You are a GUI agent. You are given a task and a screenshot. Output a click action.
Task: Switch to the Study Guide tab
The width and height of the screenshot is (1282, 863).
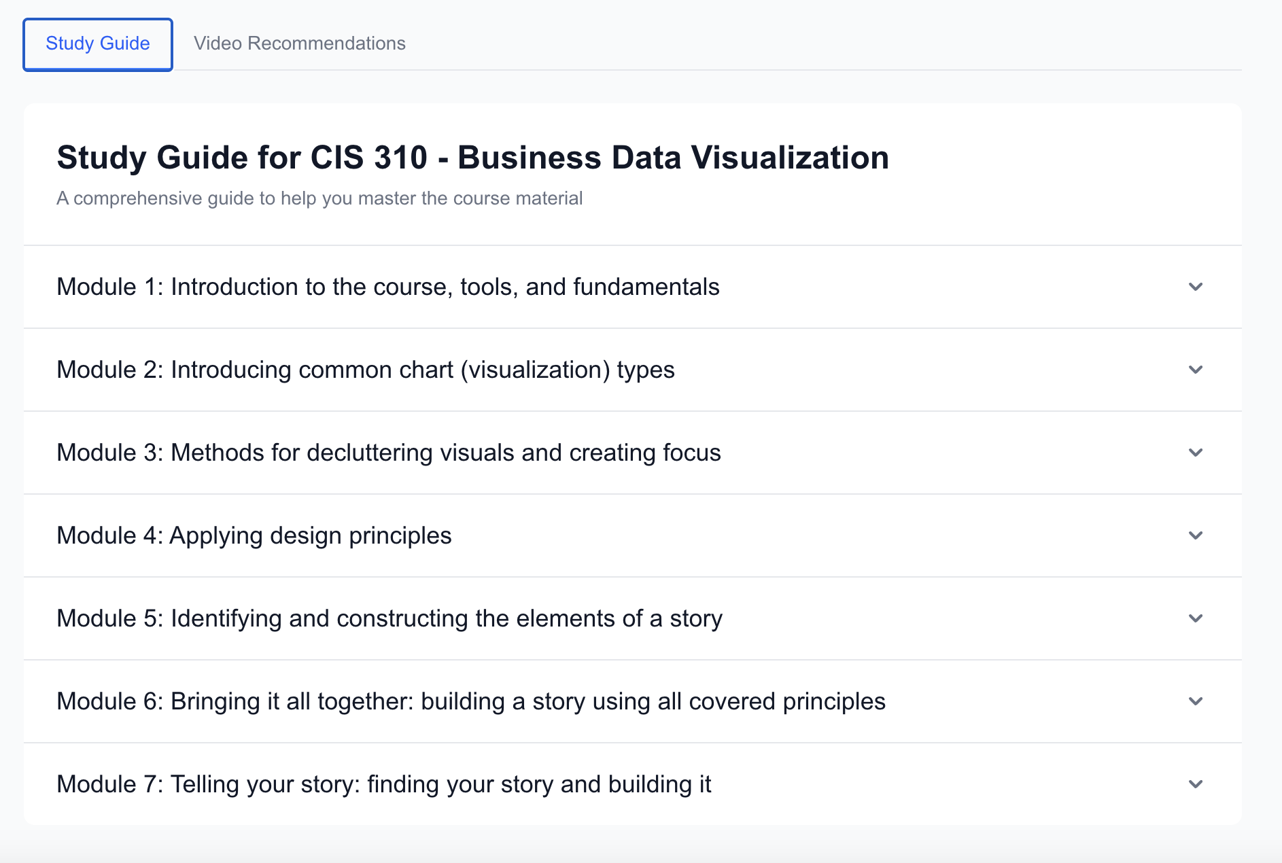(98, 43)
